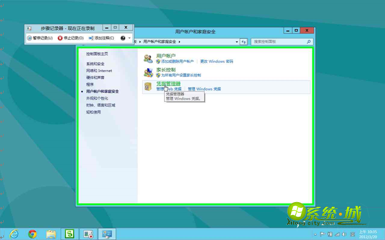Click the Steps Recorder help icon
The image size is (385, 240).
(x=123, y=38)
